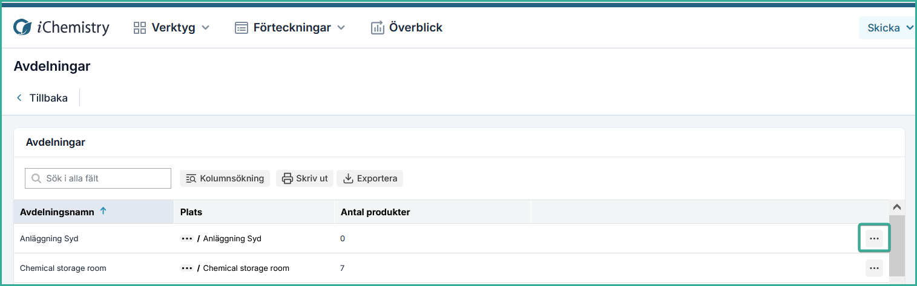Screen dimensions: 917x286
Task: Expand the Förteckningar chevron arrow
Action: tap(341, 28)
